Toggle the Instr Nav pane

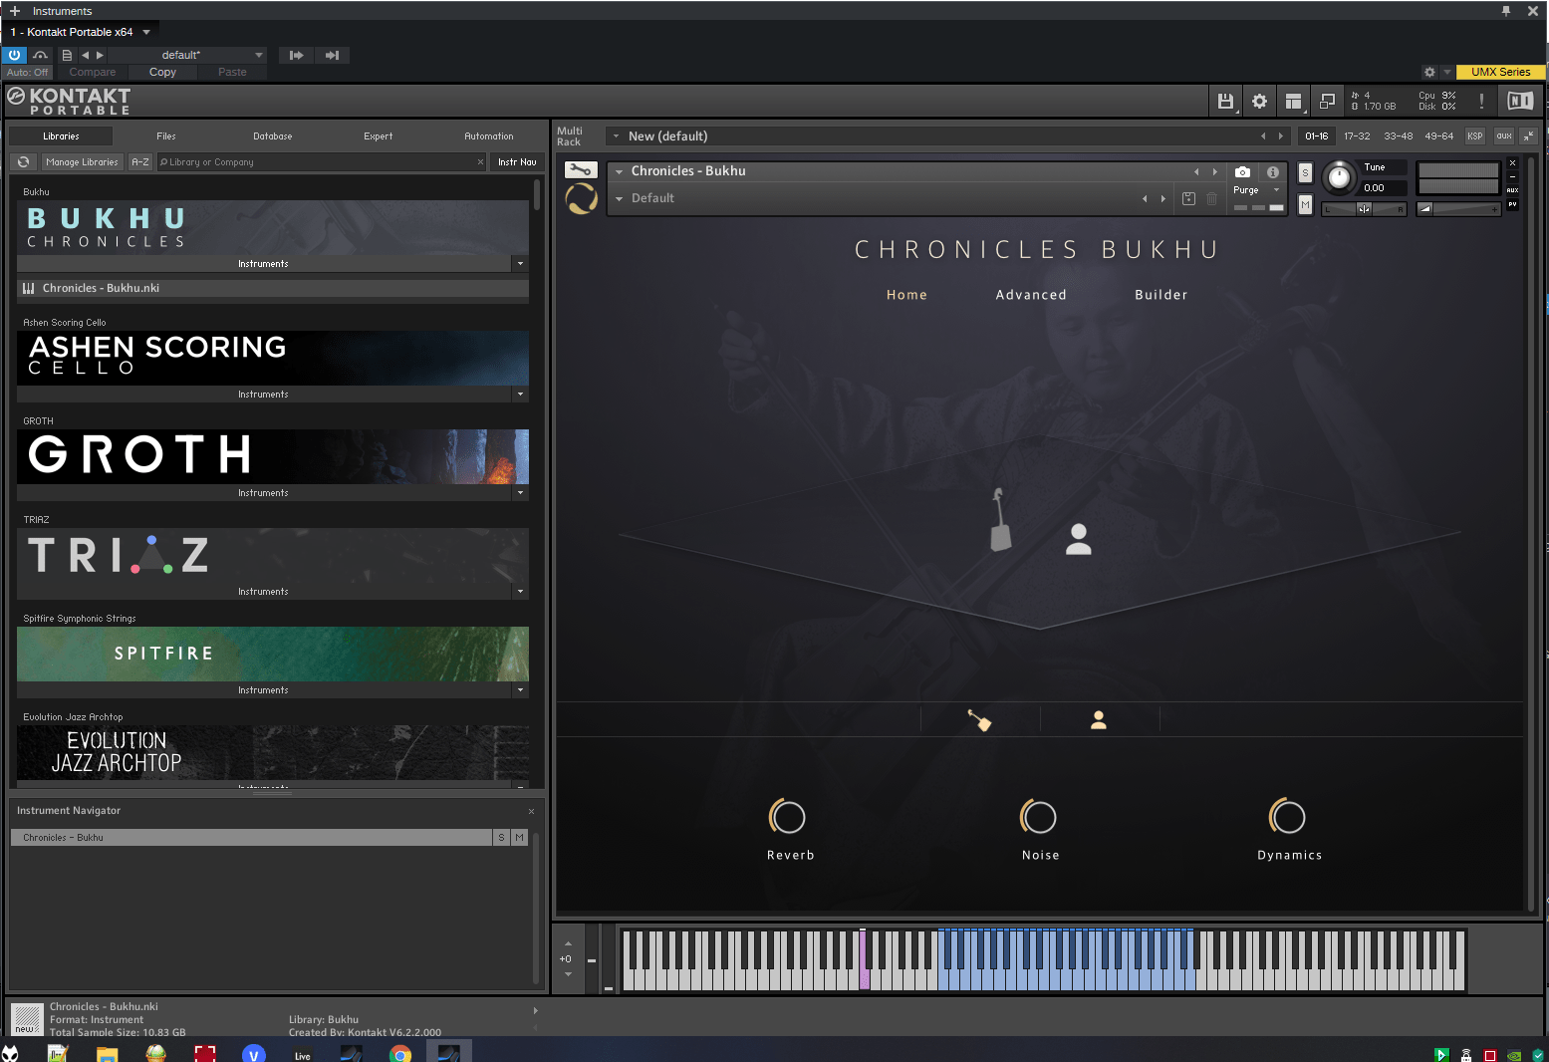point(517,161)
